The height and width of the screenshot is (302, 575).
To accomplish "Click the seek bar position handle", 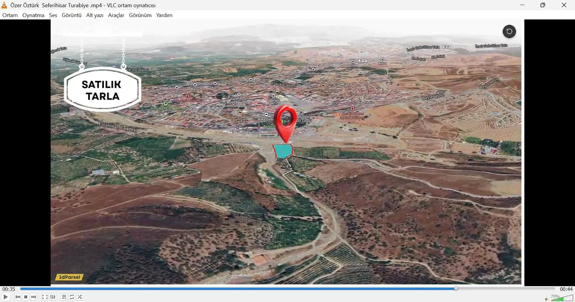I will pyautogui.click(x=456, y=289).
